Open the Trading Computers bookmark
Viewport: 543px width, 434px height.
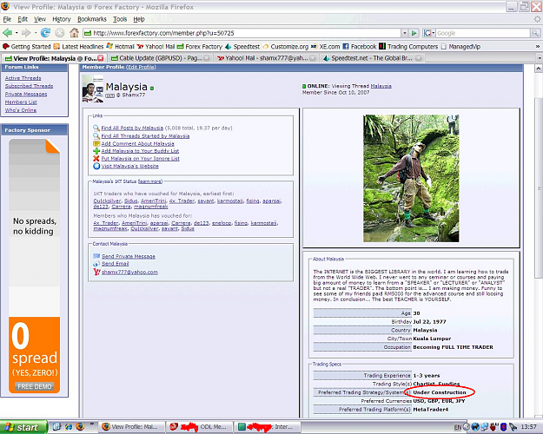(x=408, y=46)
